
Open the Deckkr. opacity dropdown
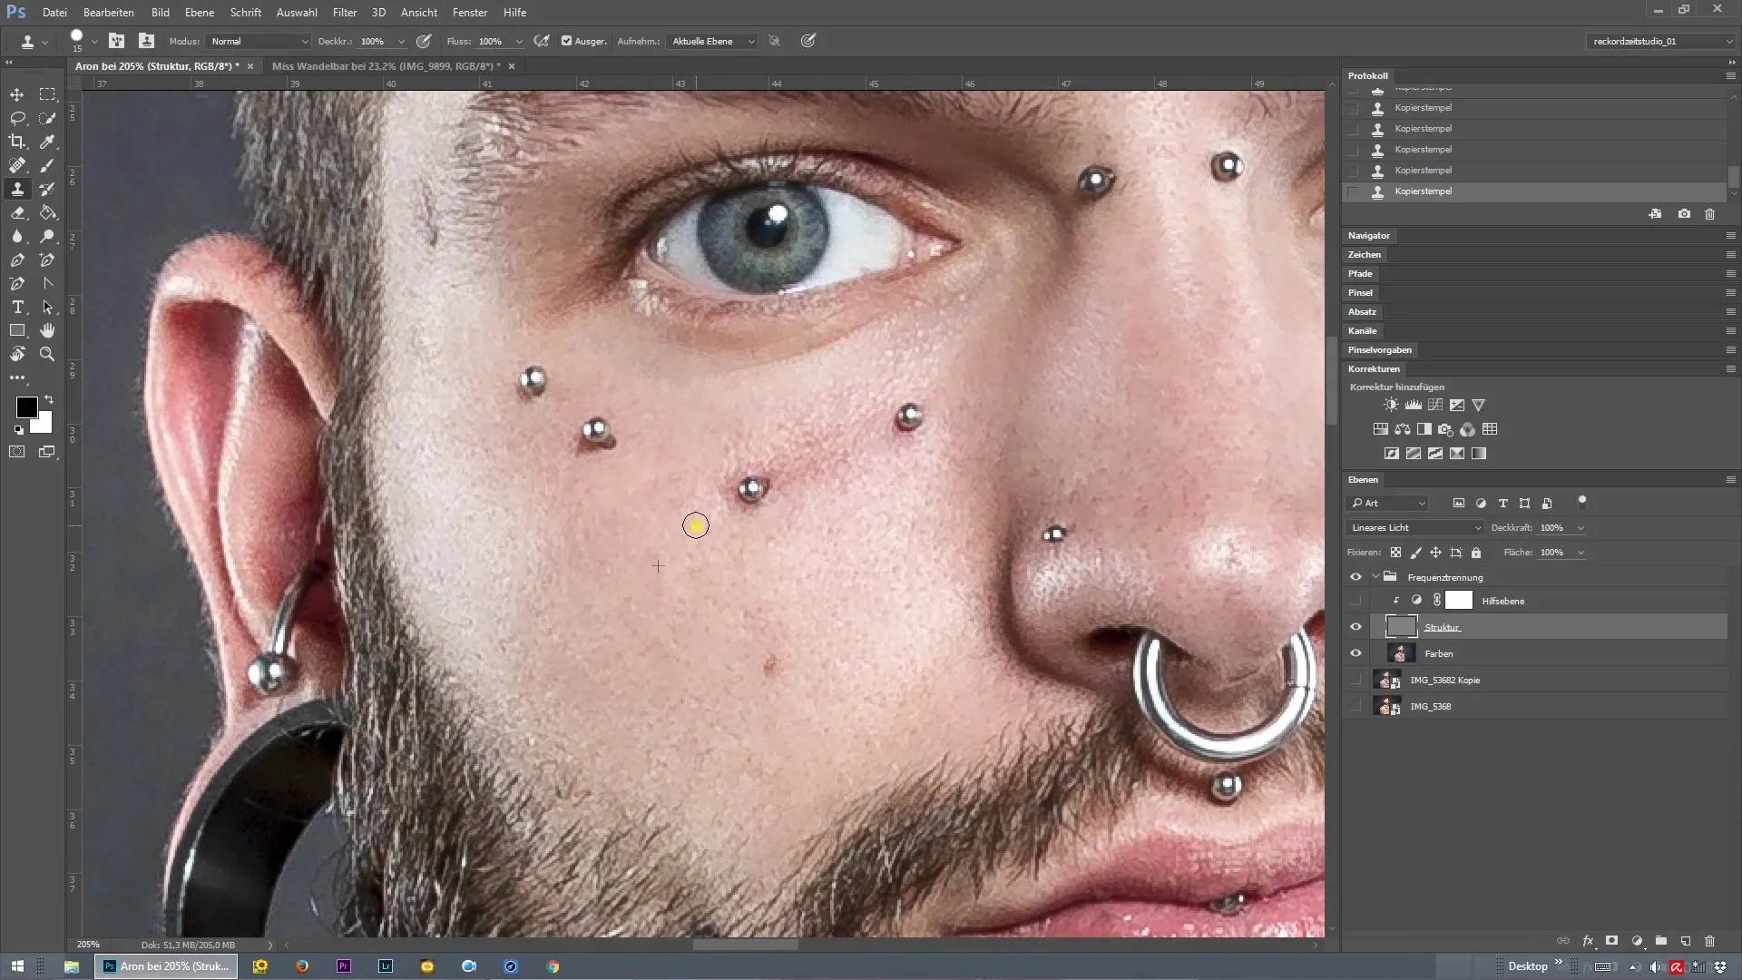[401, 41]
